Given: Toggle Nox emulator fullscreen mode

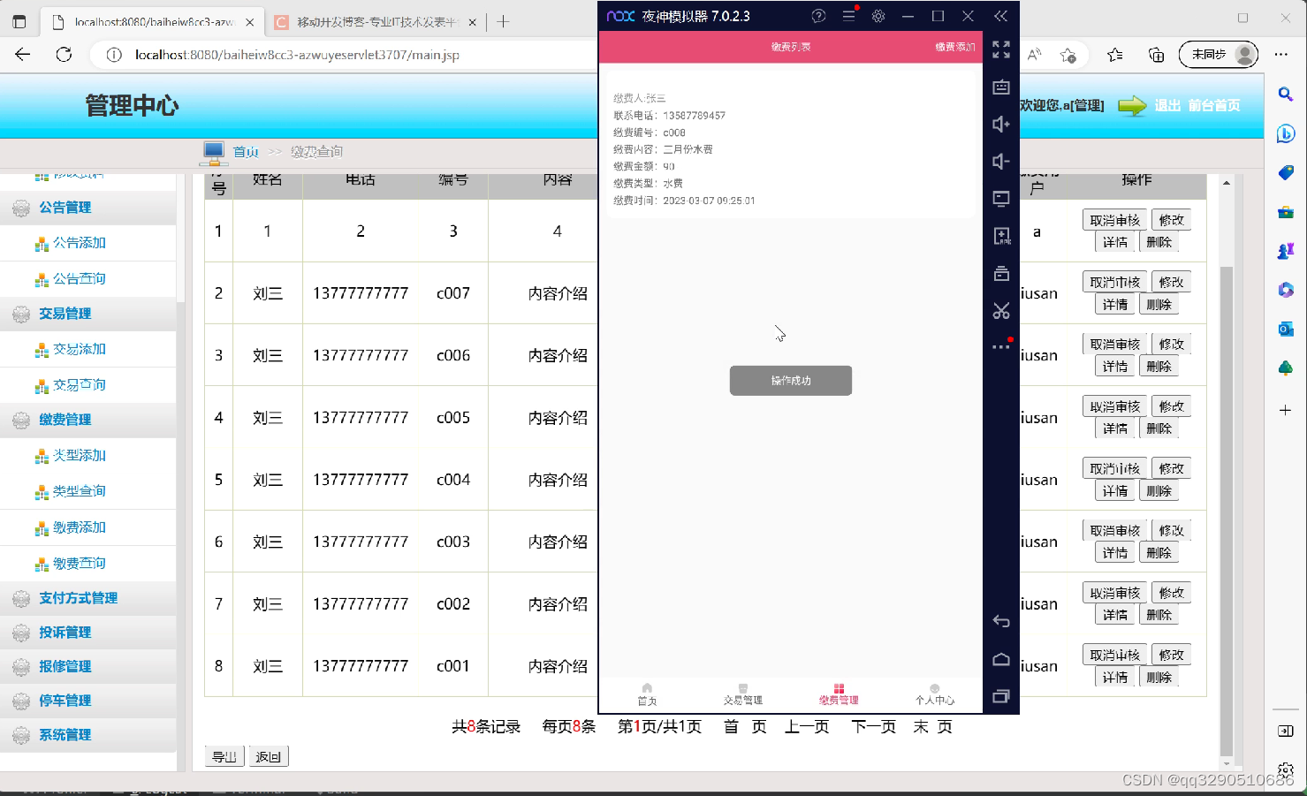Looking at the screenshot, I should [x=1000, y=49].
